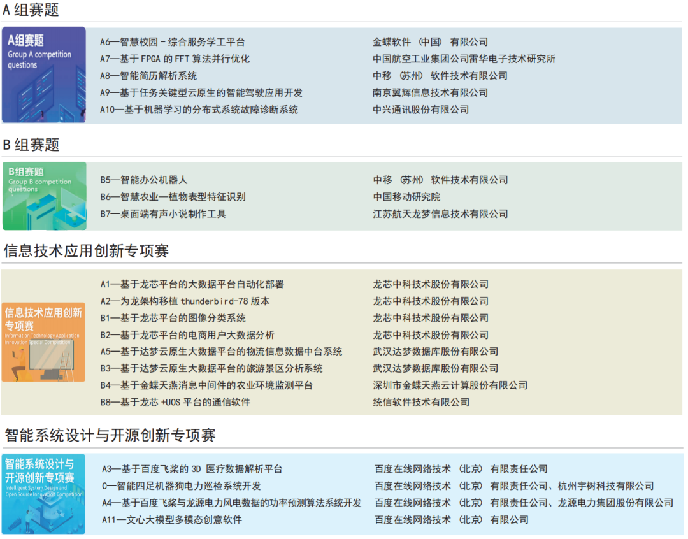Select 武汉达梦数据库股份有限公司 beside topic B3

435,368
